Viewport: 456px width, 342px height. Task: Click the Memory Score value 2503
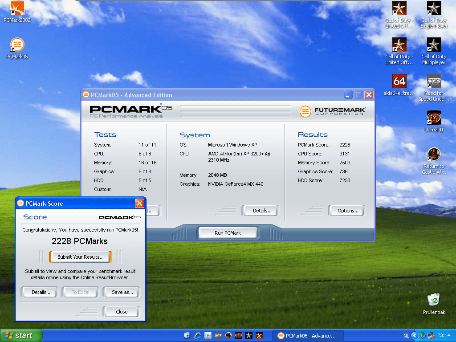pyautogui.click(x=345, y=163)
